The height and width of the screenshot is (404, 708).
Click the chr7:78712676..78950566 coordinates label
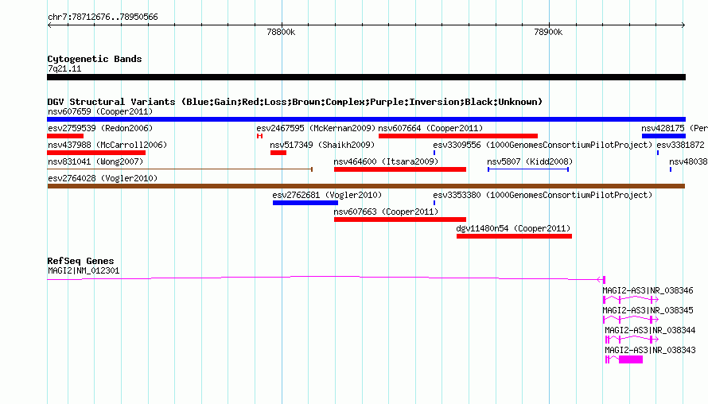(103, 17)
